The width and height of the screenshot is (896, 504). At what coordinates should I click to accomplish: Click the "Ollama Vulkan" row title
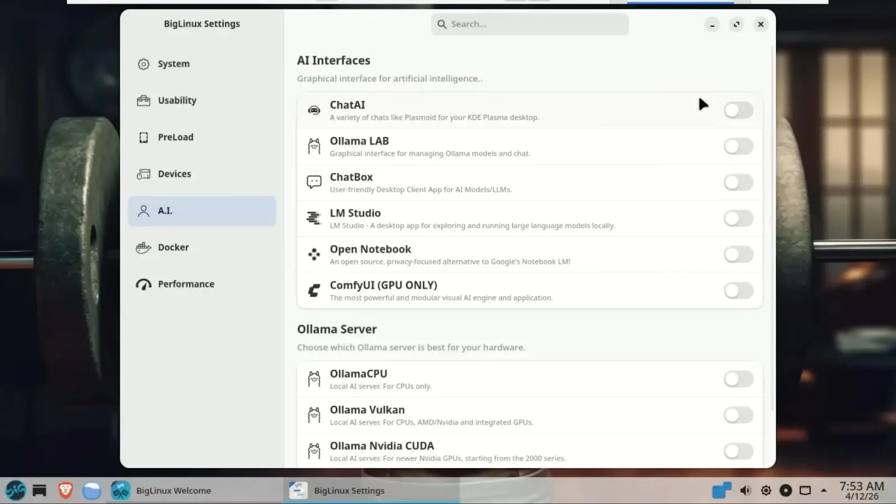point(367,410)
